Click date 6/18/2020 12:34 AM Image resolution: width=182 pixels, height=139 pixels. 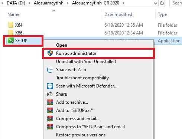124,33
